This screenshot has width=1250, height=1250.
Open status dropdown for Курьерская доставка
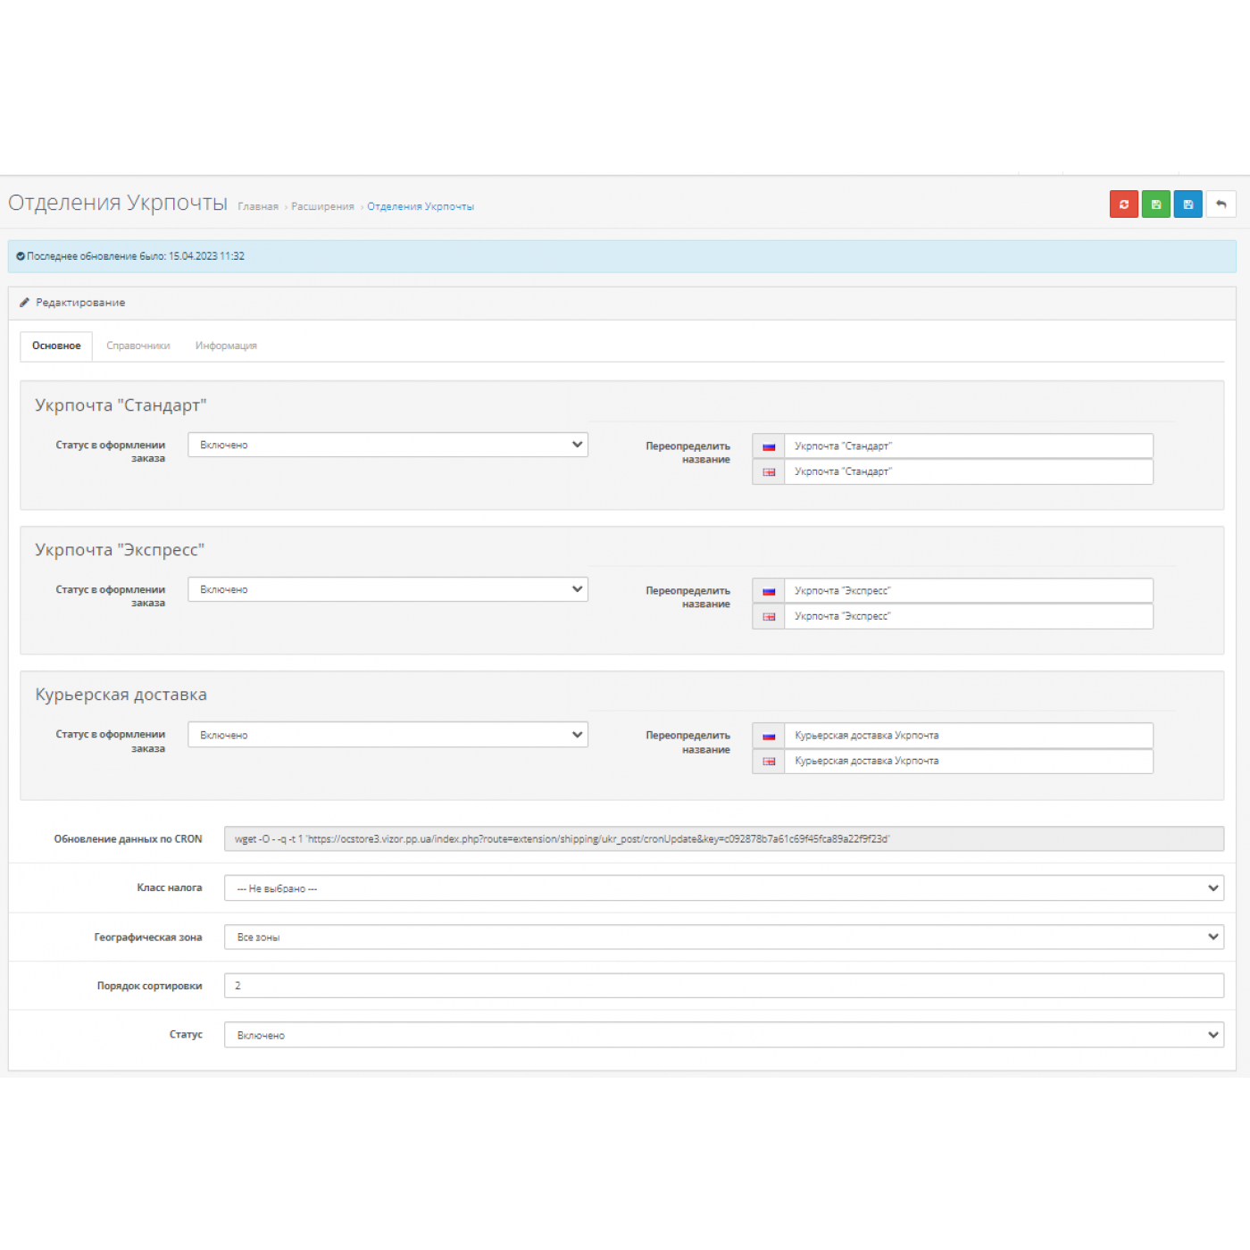387,735
